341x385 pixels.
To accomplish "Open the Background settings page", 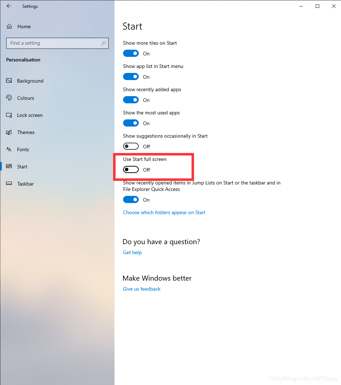I will click(30, 81).
